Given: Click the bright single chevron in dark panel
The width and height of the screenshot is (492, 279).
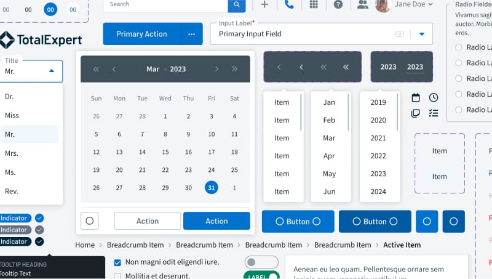Looking at the screenshot, I should 301,67.
